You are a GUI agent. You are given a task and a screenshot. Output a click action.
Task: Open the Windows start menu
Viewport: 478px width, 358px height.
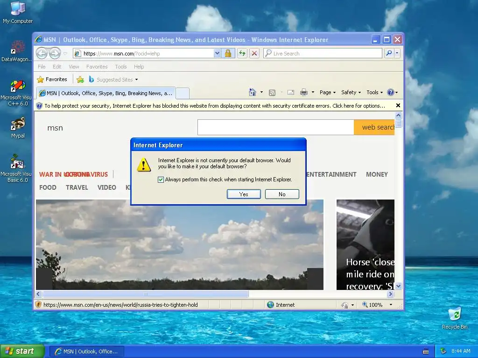tap(22, 351)
